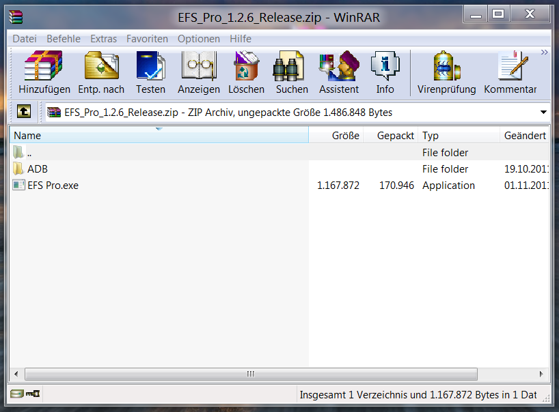The height and width of the screenshot is (412, 559).
Task: Open the Optionen menu
Action: click(x=198, y=39)
